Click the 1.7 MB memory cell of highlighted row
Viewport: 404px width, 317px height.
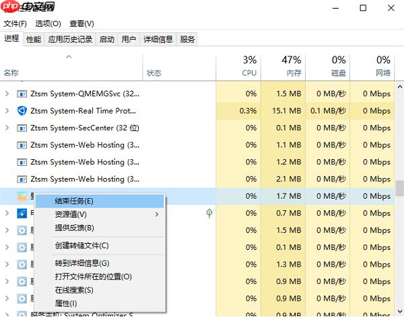point(283,196)
